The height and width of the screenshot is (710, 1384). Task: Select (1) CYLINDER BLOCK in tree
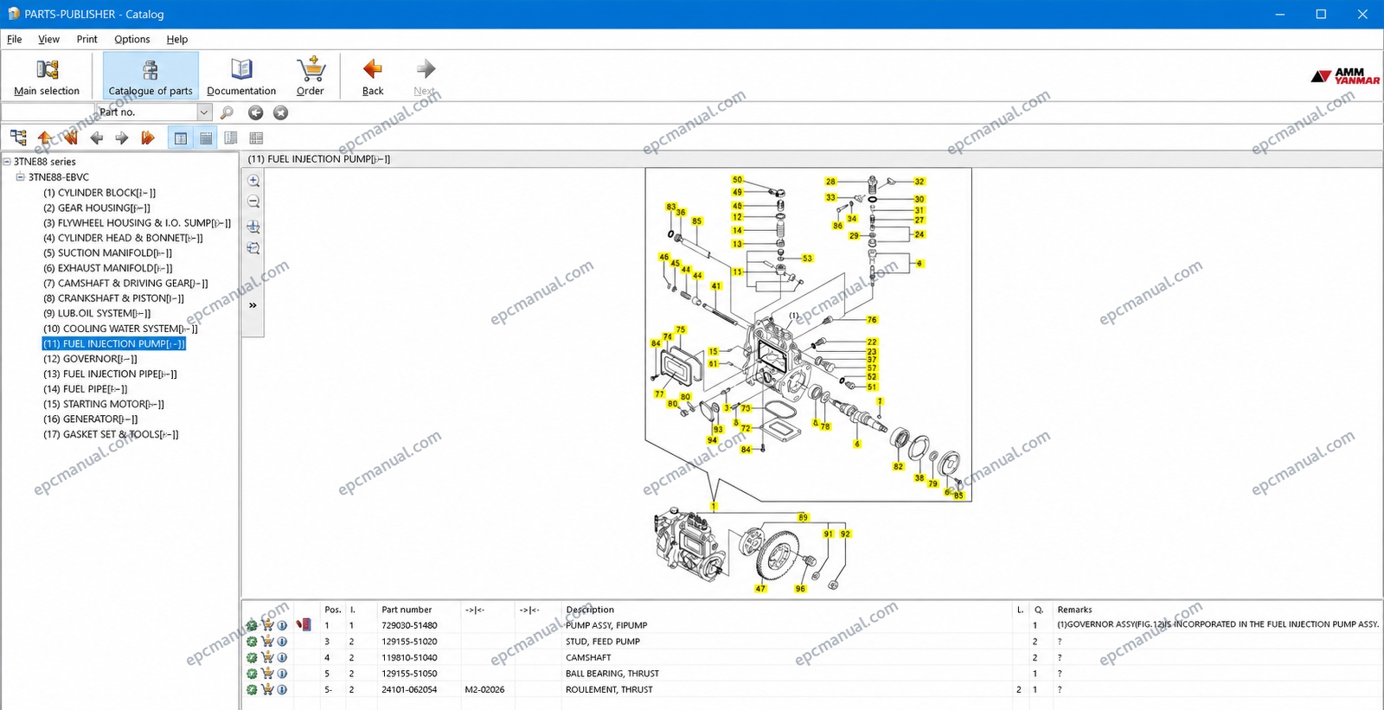click(99, 193)
